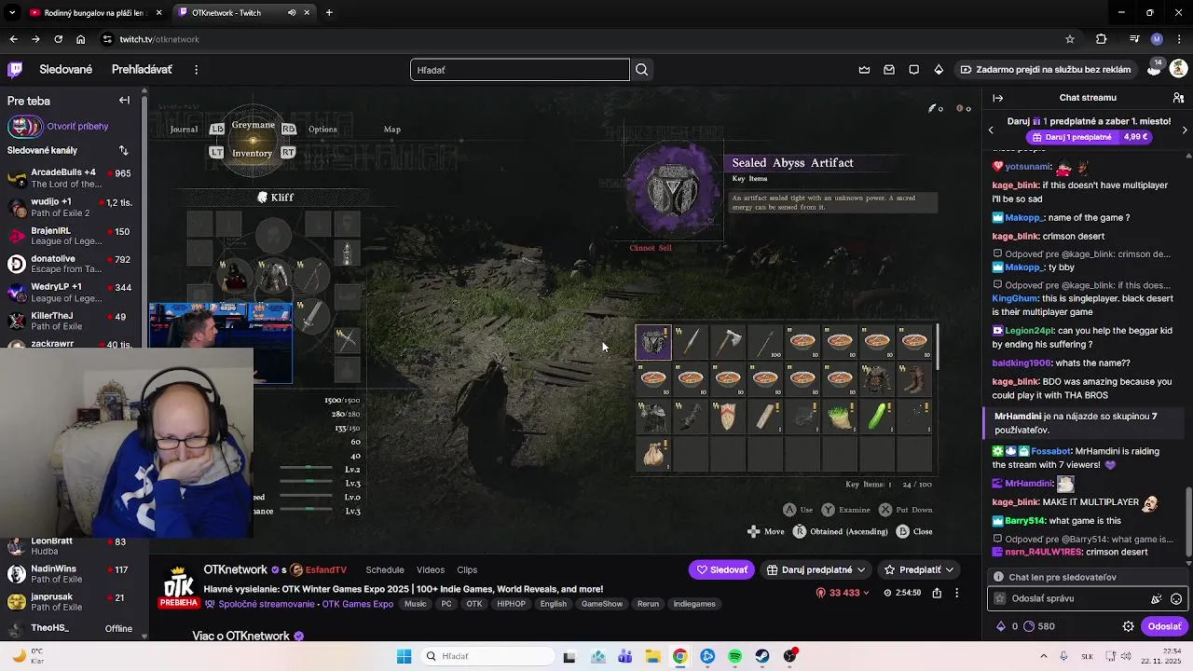Open the donatolive channel in sidebar
The height and width of the screenshot is (671, 1193).
(x=72, y=265)
